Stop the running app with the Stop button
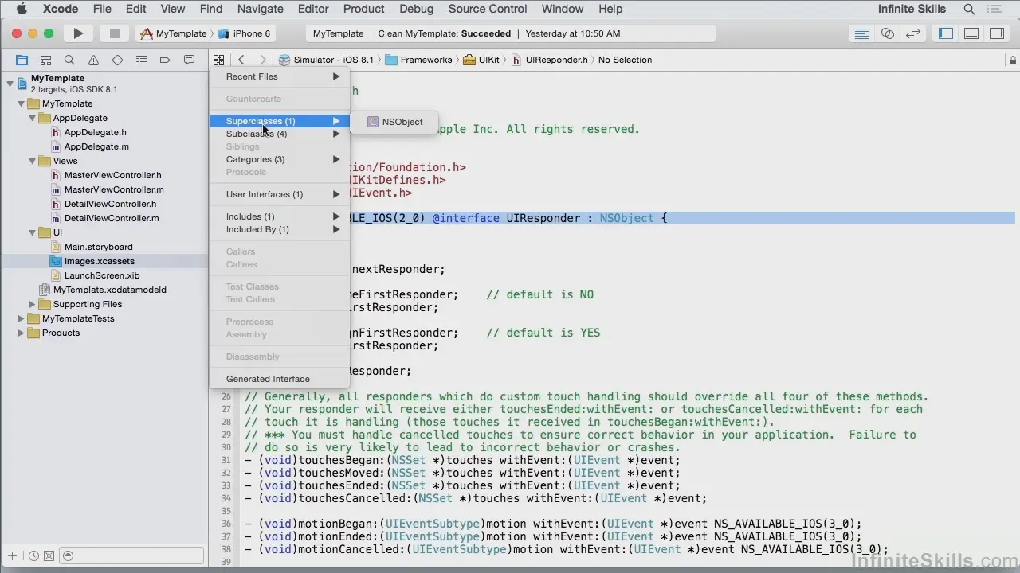The width and height of the screenshot is (1020, 573). pos(114,33)
